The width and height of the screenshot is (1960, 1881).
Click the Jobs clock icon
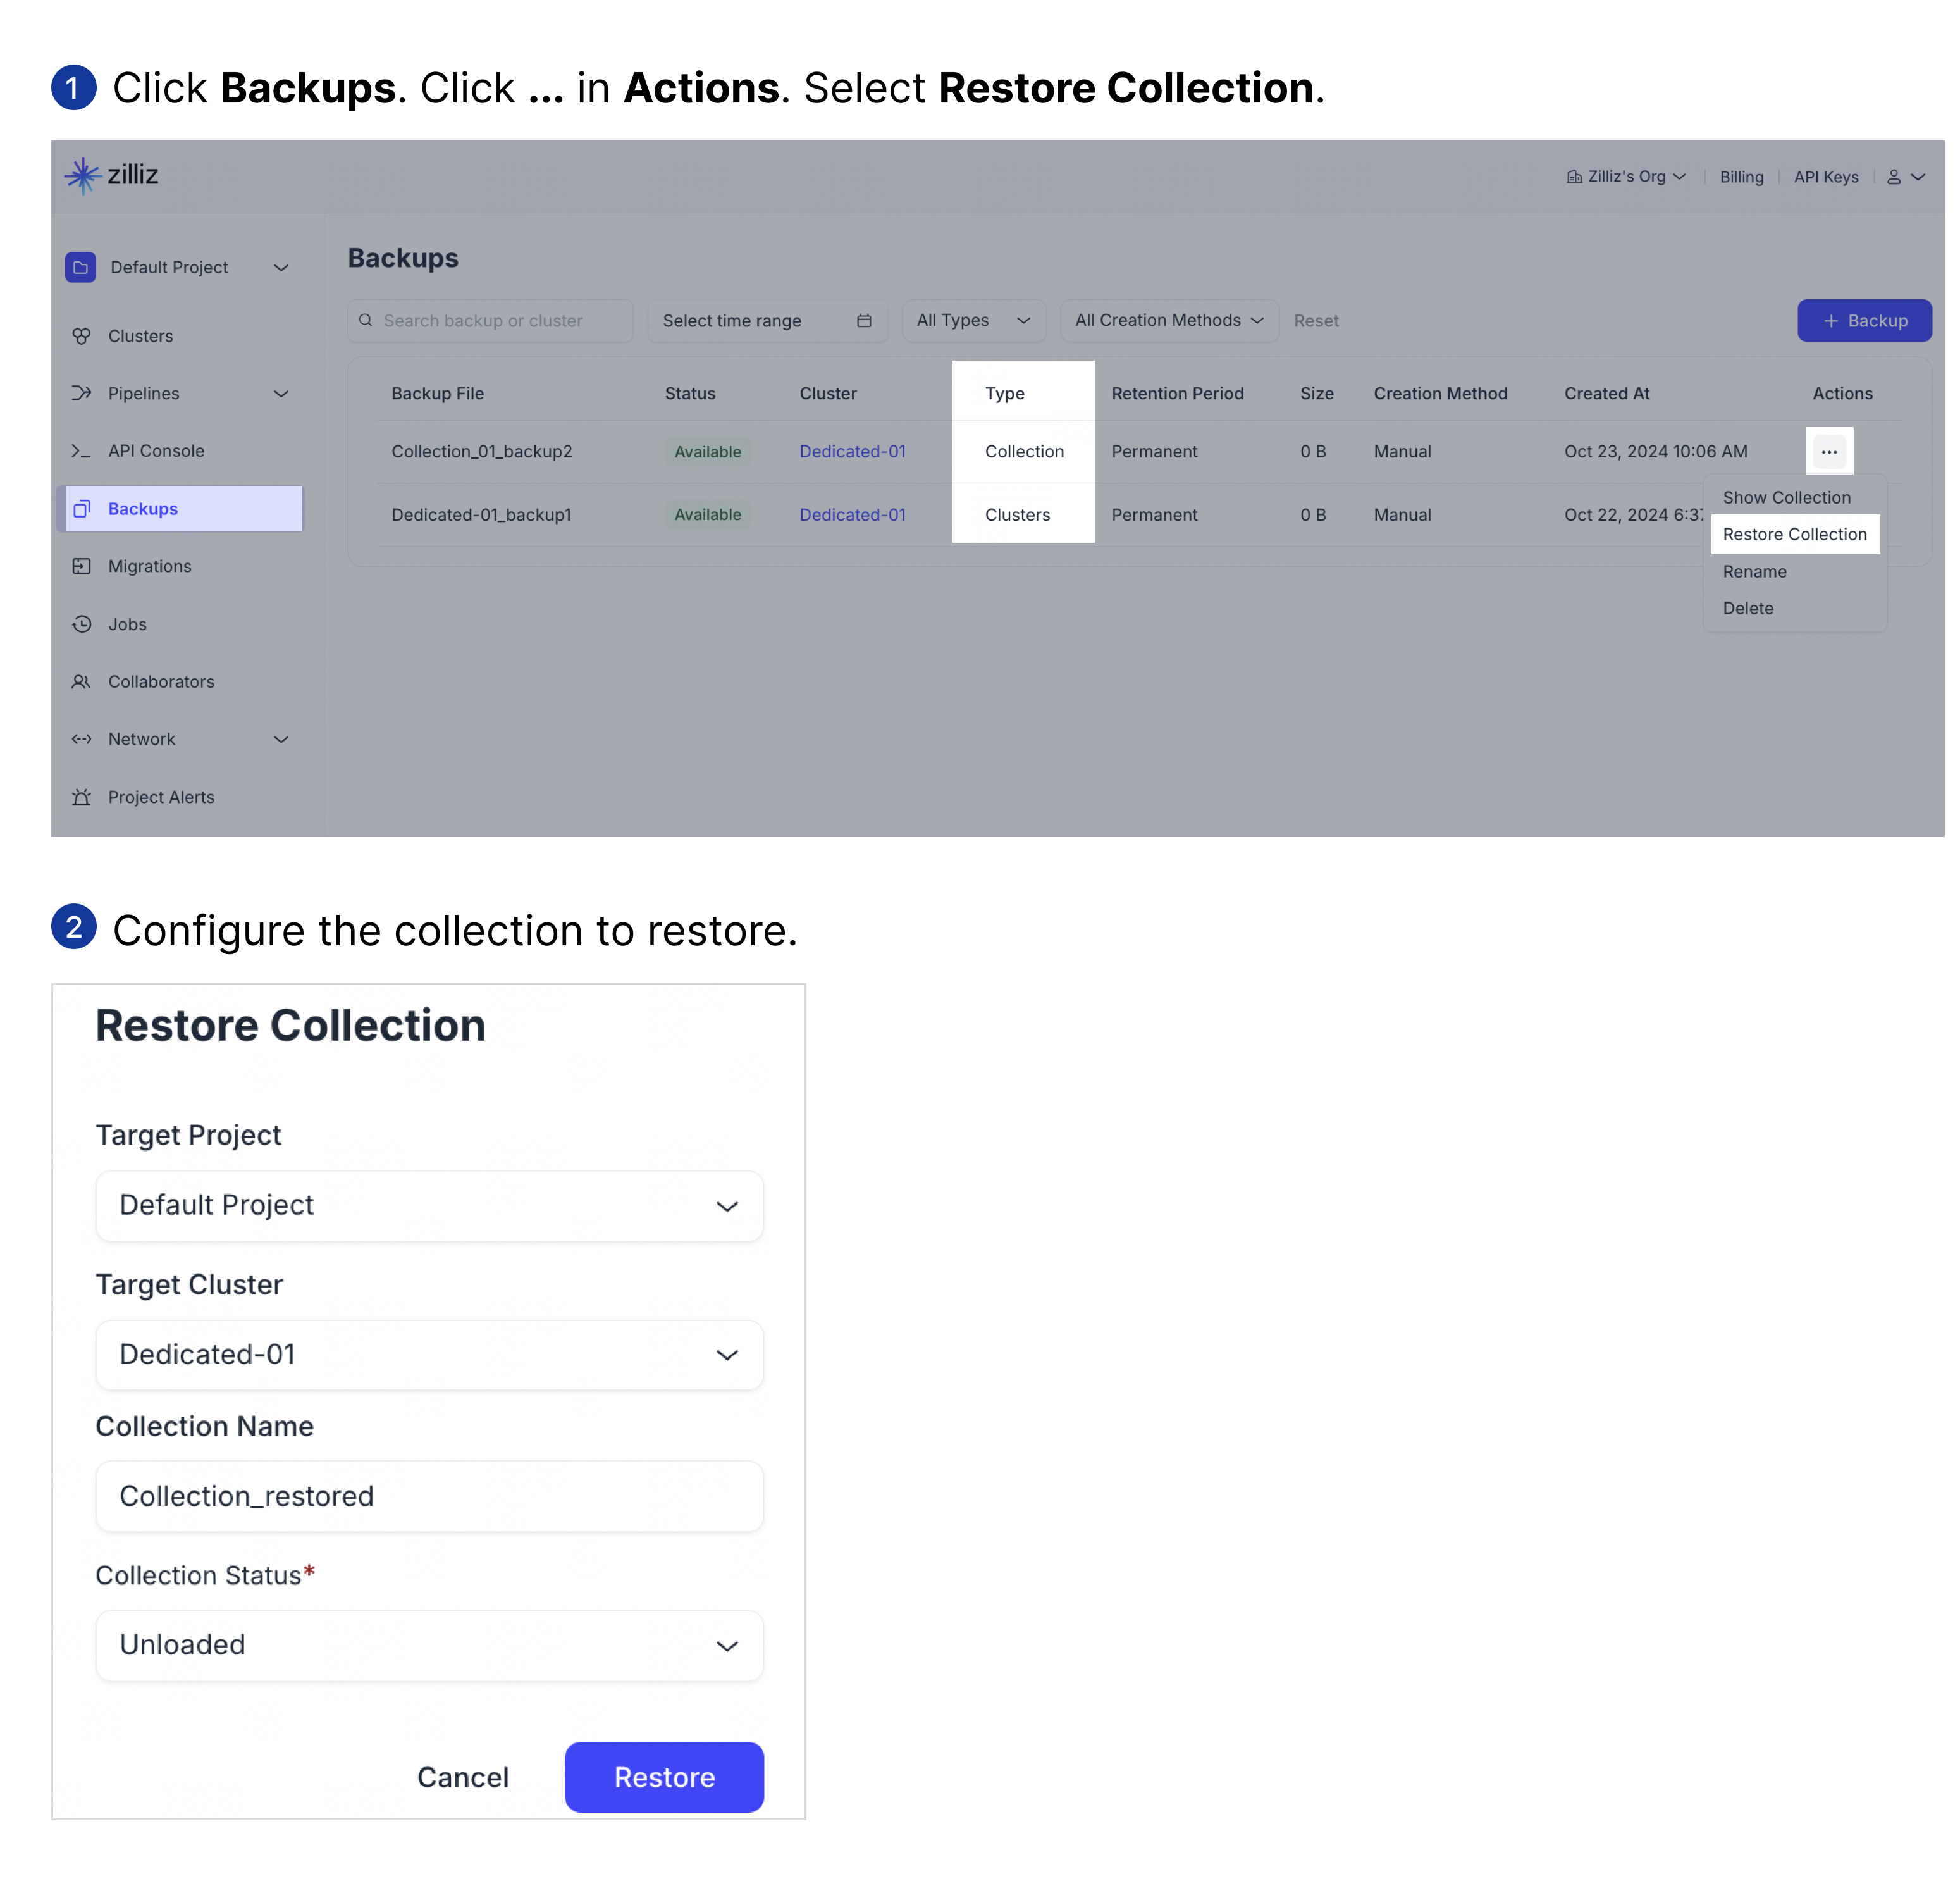[82, 624]
